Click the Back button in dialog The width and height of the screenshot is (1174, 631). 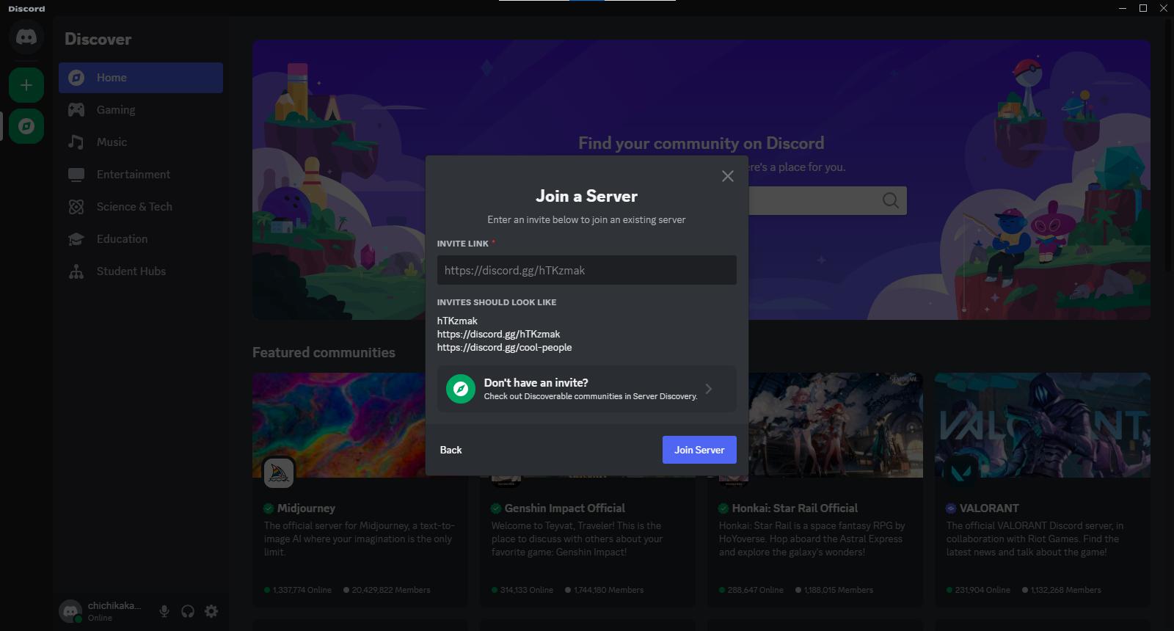point(451,450)
